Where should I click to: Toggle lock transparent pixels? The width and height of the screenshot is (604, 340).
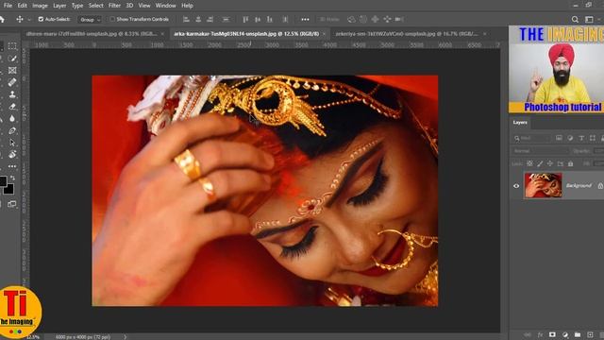coord(530,163)
